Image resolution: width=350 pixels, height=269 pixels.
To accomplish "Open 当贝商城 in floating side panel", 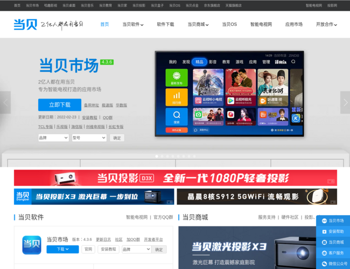I will click(333, 242).
